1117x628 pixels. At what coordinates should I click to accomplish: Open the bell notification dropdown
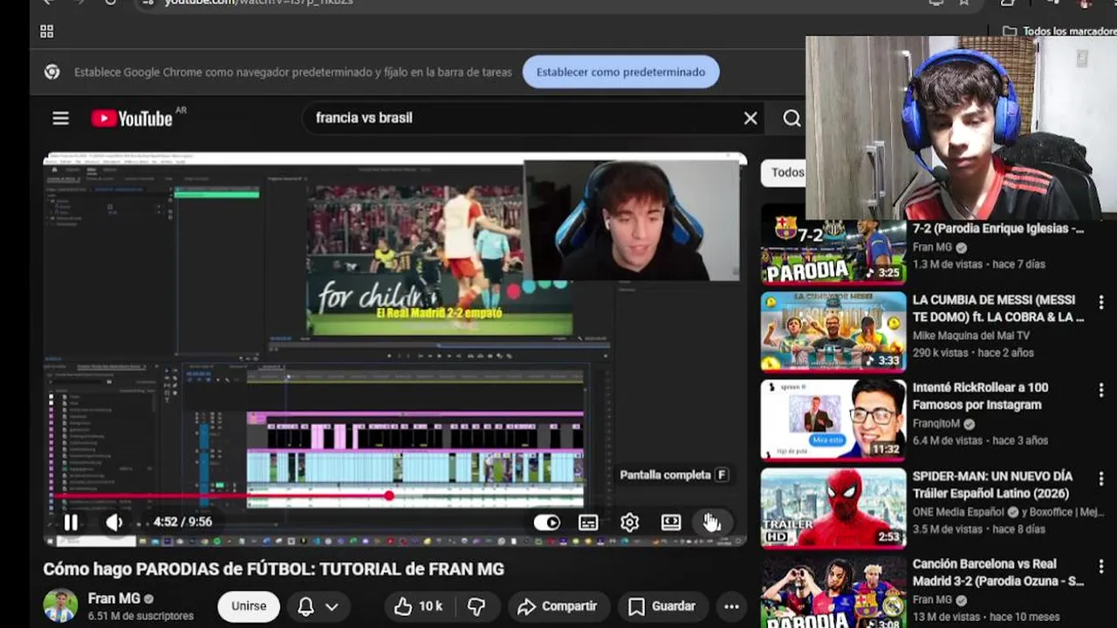[319, 606]
